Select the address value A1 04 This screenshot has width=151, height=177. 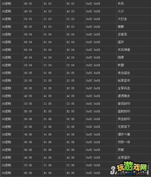[x=48, y=57]
